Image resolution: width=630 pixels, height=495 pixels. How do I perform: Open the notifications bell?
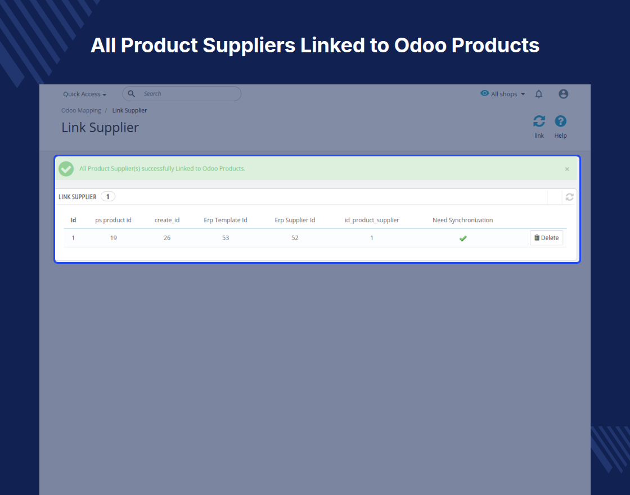539,94
